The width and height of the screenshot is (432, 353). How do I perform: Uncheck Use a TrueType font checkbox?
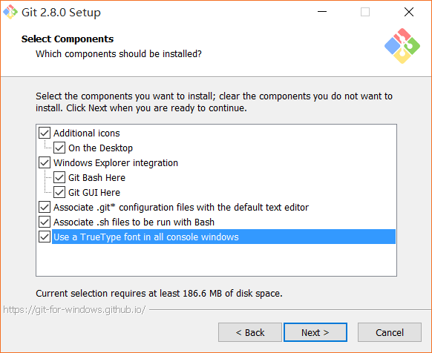(x=45, y=237)
